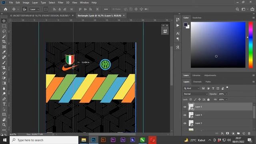Select the Pen tool
The image size is (256, 144).
coord(4,99)
